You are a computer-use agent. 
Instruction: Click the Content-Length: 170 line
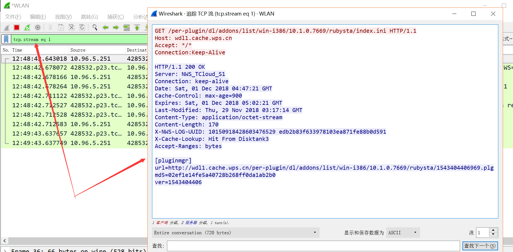pyautogui.click(x=186, y=124)
